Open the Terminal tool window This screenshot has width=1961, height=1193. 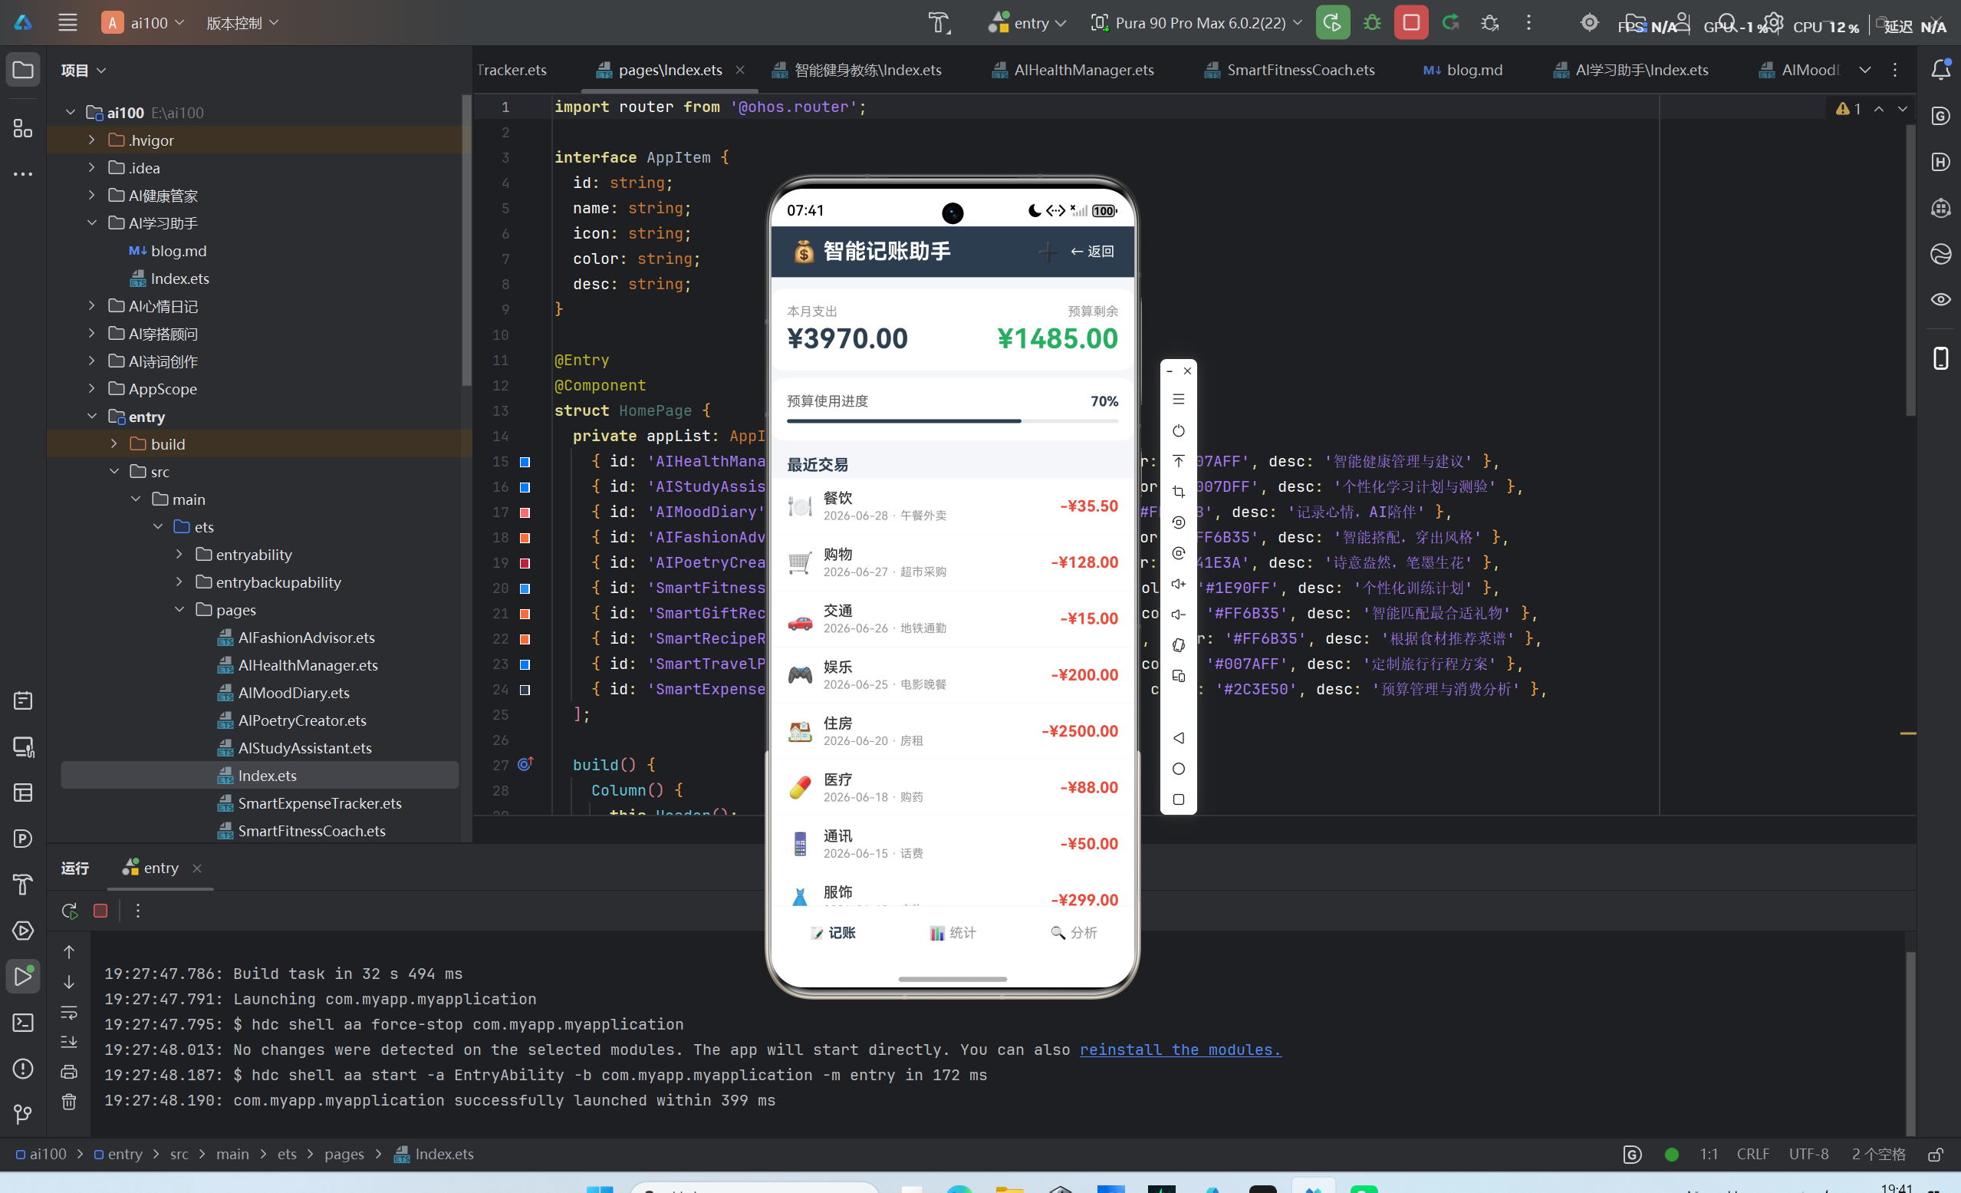click(x=23, y=1023)
